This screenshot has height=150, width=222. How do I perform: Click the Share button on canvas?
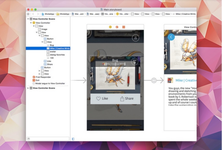pyautogui.click(x=127, y=99)
